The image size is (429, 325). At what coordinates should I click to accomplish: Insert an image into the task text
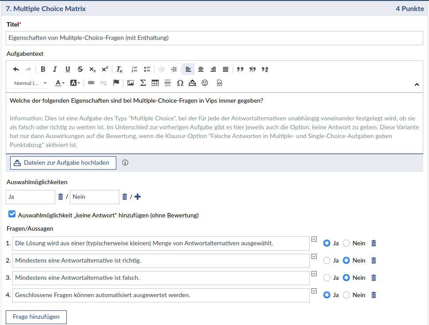click(130, 83)
